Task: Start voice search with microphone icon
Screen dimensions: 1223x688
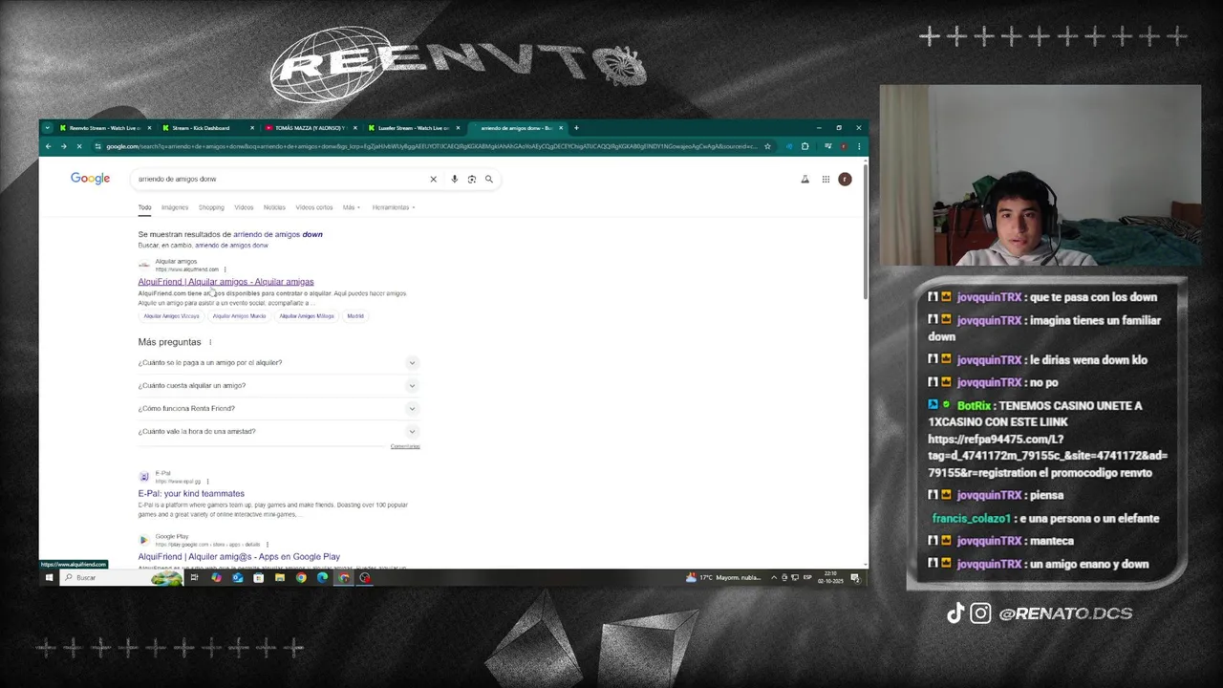Action: tap(455, 179)
